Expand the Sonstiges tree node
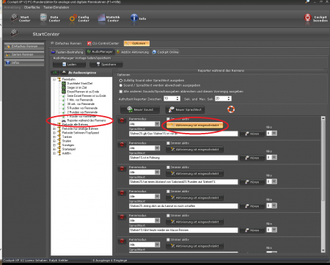Screen dimensions: 330x265 [x=54, y=145]
